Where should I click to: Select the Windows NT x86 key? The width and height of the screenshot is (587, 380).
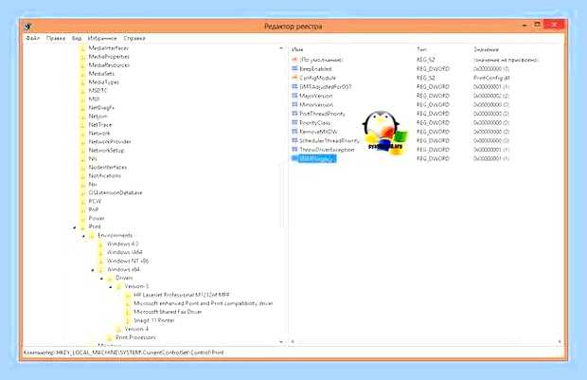click(128, 262)
